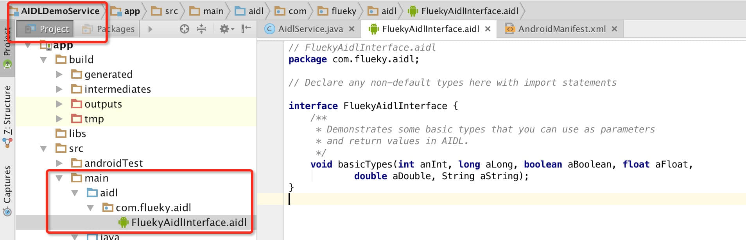Click the Scroll from Source target icon

184,29
